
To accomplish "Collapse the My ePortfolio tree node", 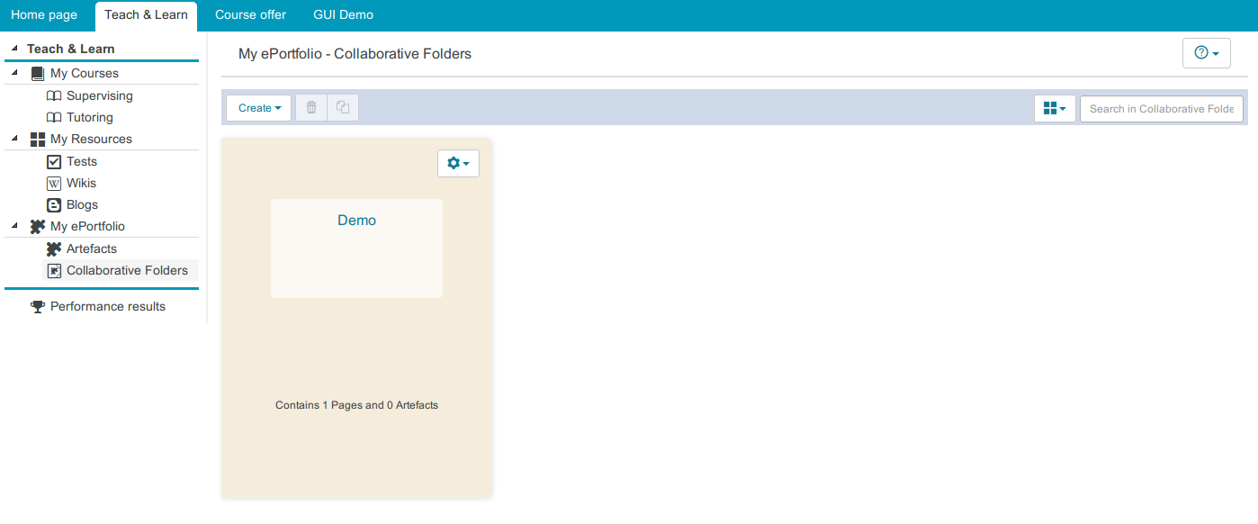I will click(15, 226).
